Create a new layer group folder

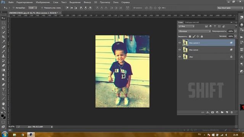(222, 112)
